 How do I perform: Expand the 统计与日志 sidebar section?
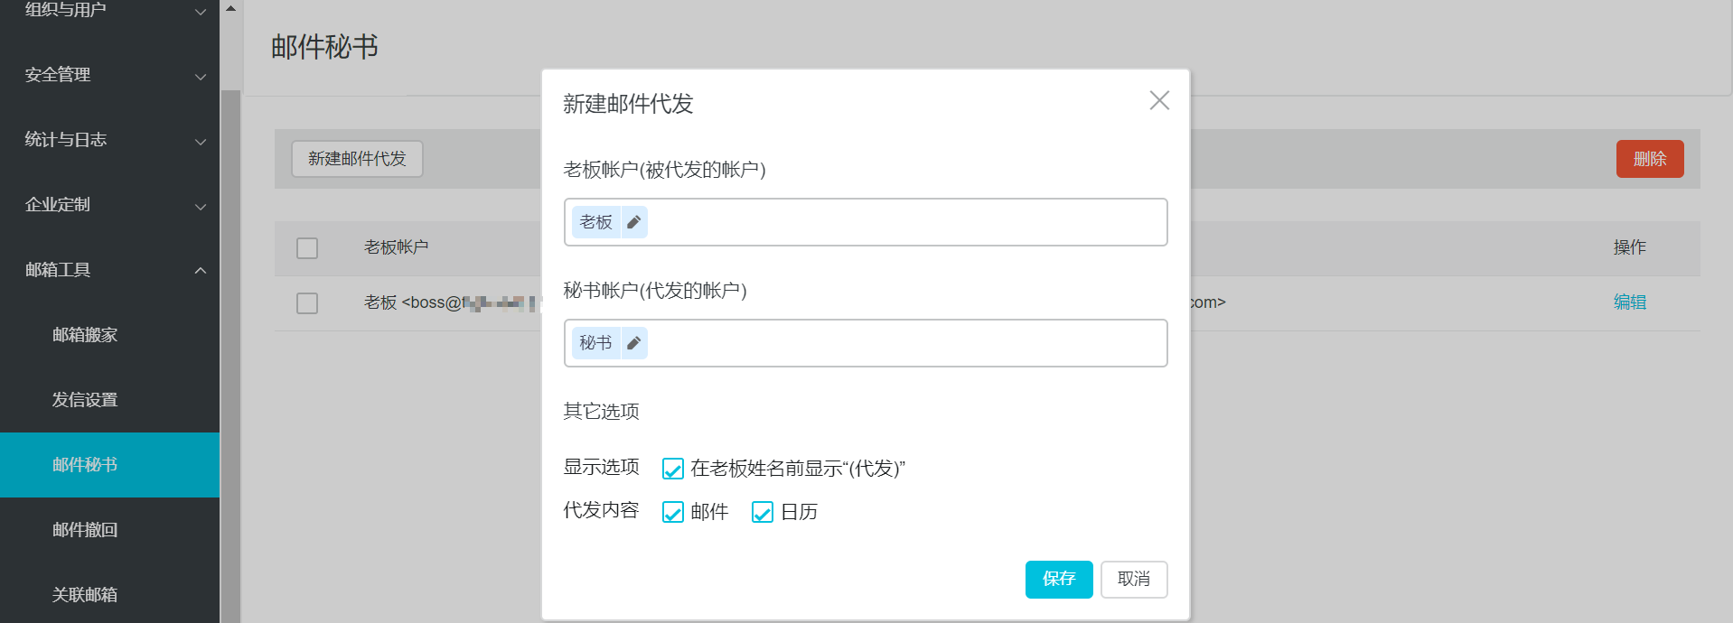(x=109, y=140)
